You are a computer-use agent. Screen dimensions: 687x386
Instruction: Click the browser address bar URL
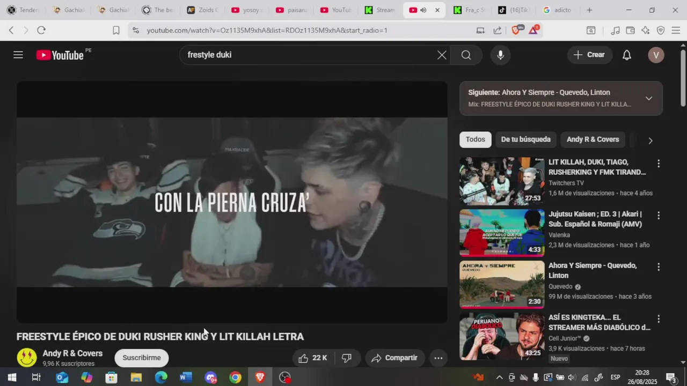click(267, 31)
